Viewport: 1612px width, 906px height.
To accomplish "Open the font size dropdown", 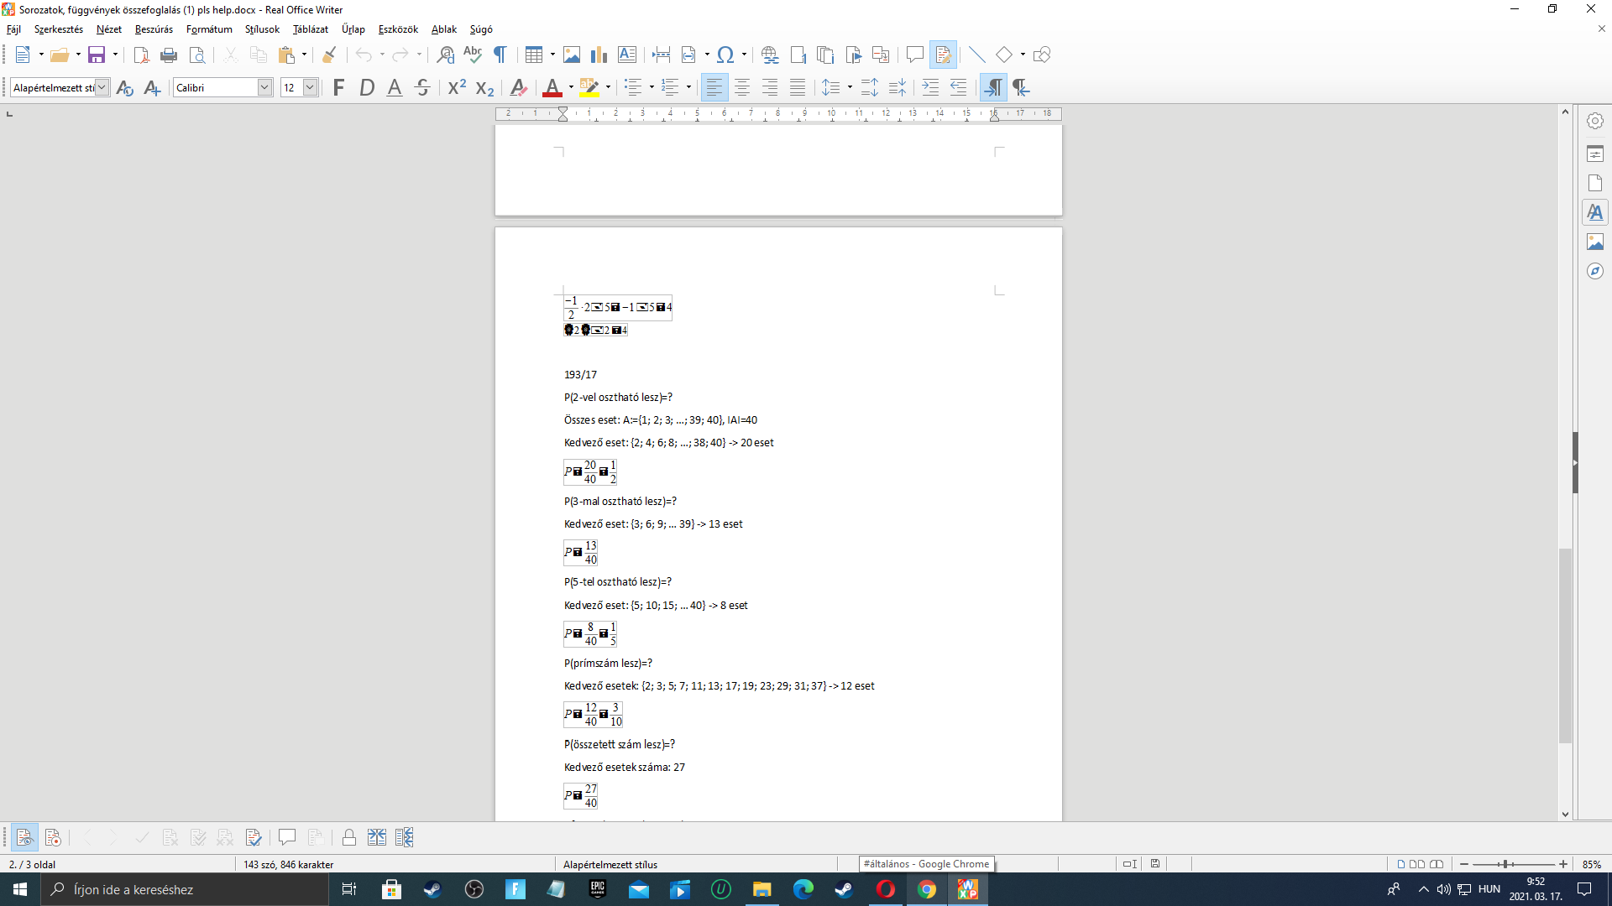I will click(310, 87).
